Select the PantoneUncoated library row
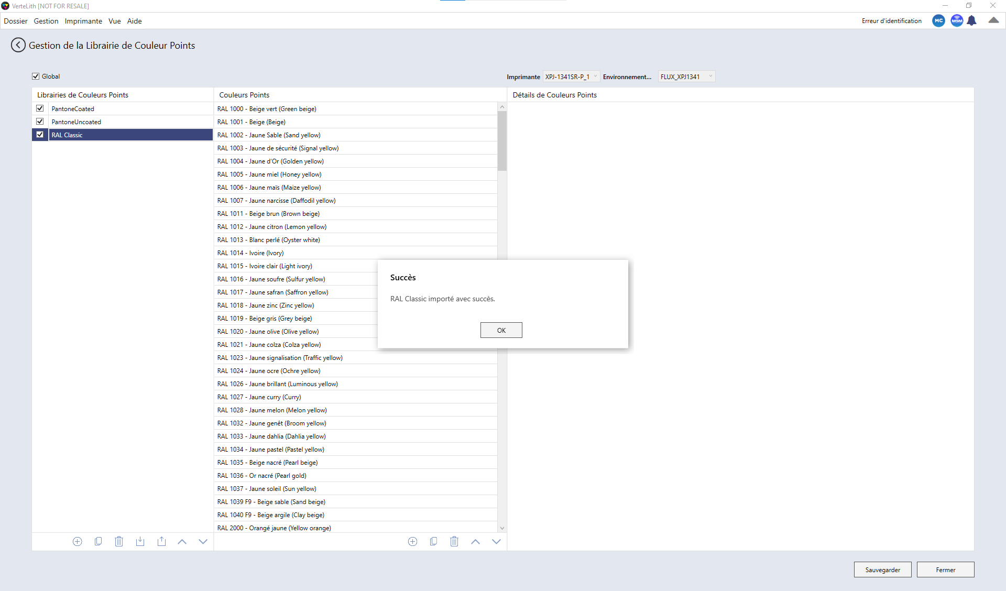1006x591 pixels. (x=130, y=122)
